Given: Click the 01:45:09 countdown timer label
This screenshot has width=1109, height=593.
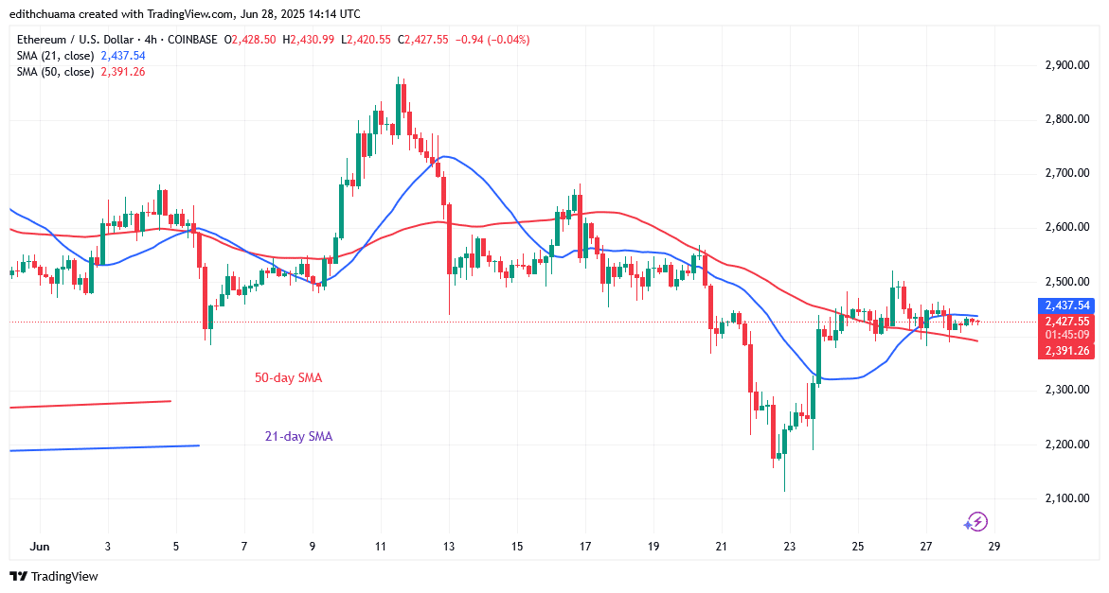Looking at the screenshot, I should tap(1065, 336).
